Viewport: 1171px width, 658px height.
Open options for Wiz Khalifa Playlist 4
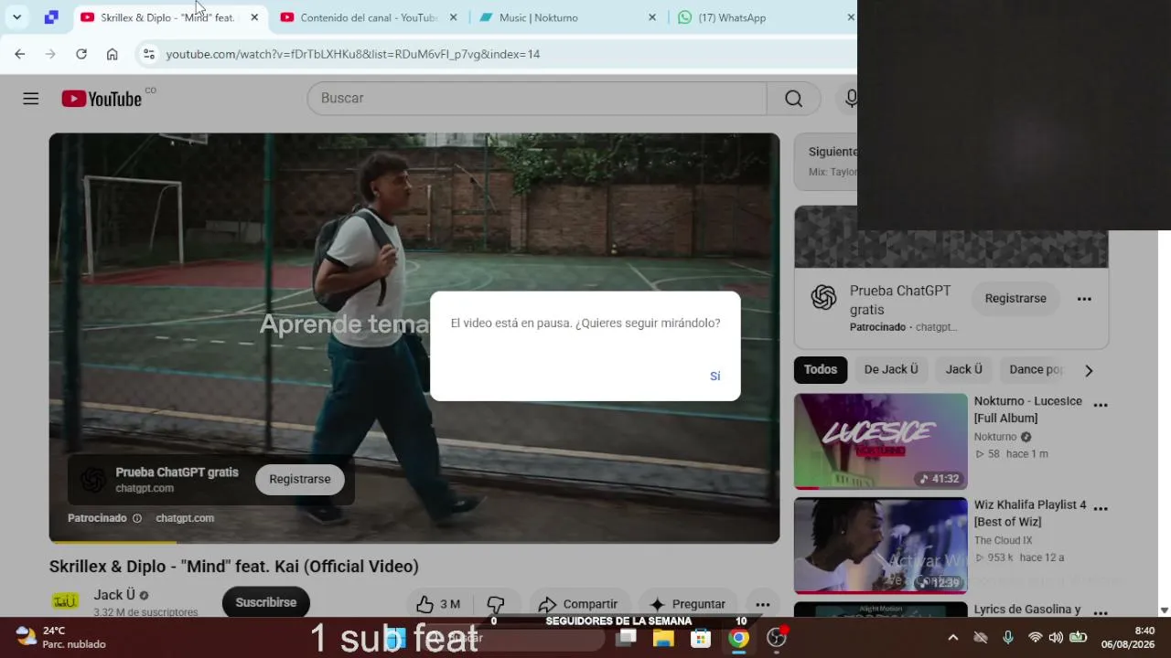pos(1101,509)
